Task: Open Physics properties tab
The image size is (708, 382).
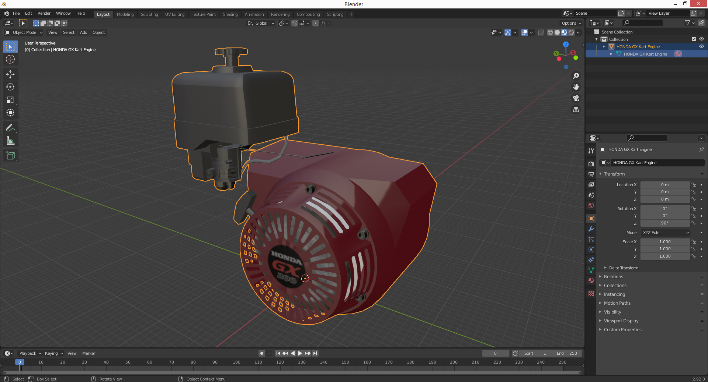Action: [x=591, y=250]
